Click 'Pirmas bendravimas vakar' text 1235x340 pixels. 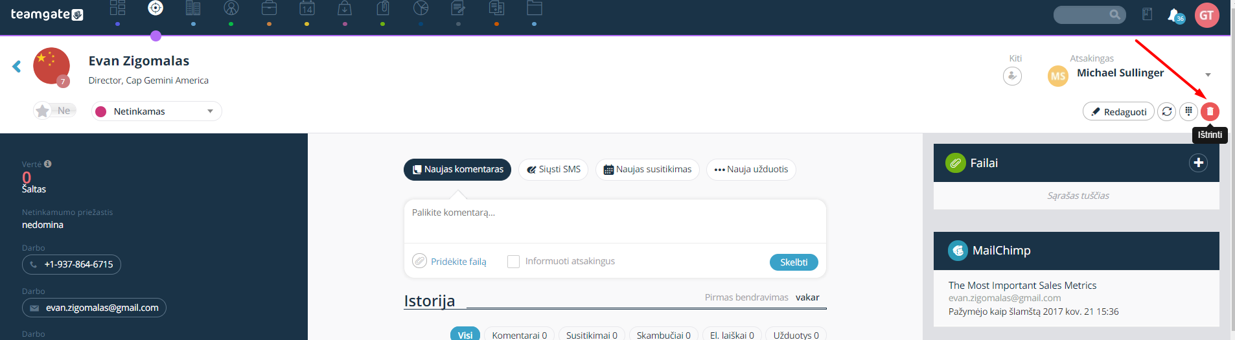762,297
